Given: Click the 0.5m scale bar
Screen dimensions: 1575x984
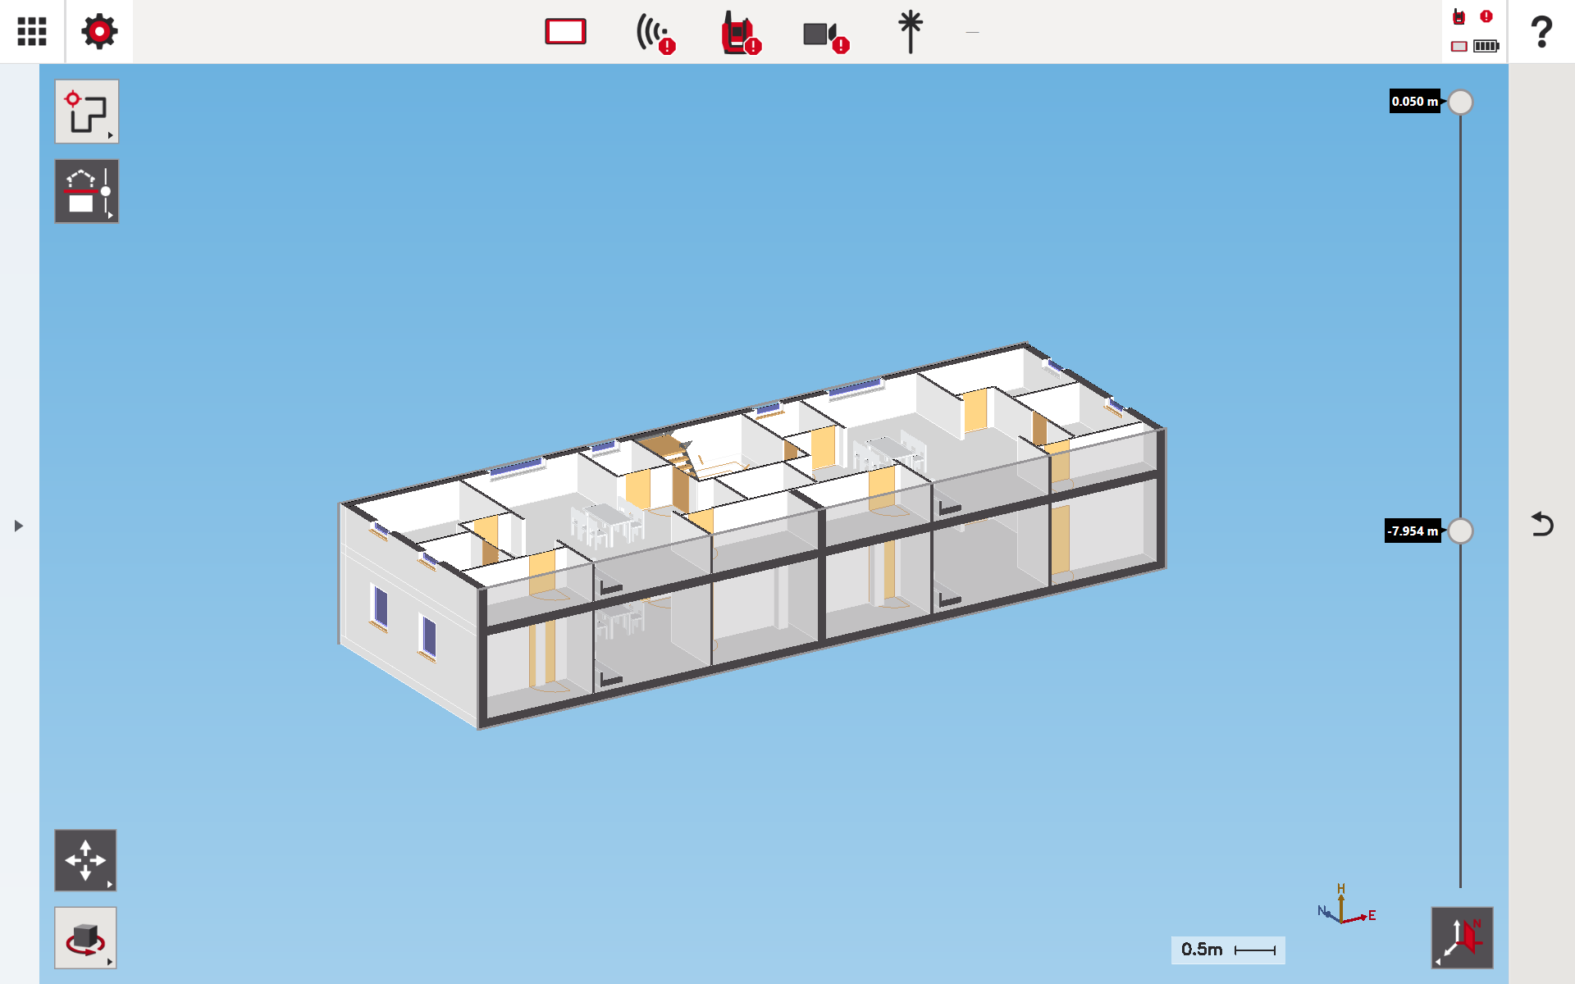Looking at the screenshot, I should (1227, 950).
